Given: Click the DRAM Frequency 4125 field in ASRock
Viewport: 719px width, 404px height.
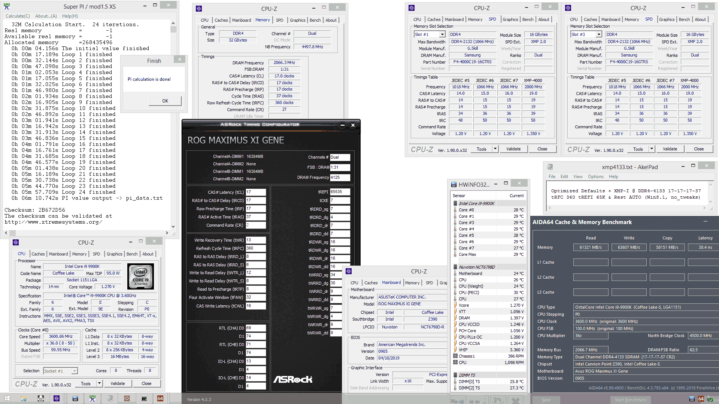Looking at the screenshot, I should coord(340,177).
